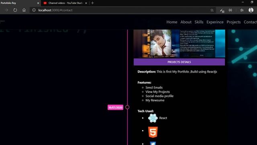
Task: Click the YouTube favicon on second tab
Action: point(45,3)
